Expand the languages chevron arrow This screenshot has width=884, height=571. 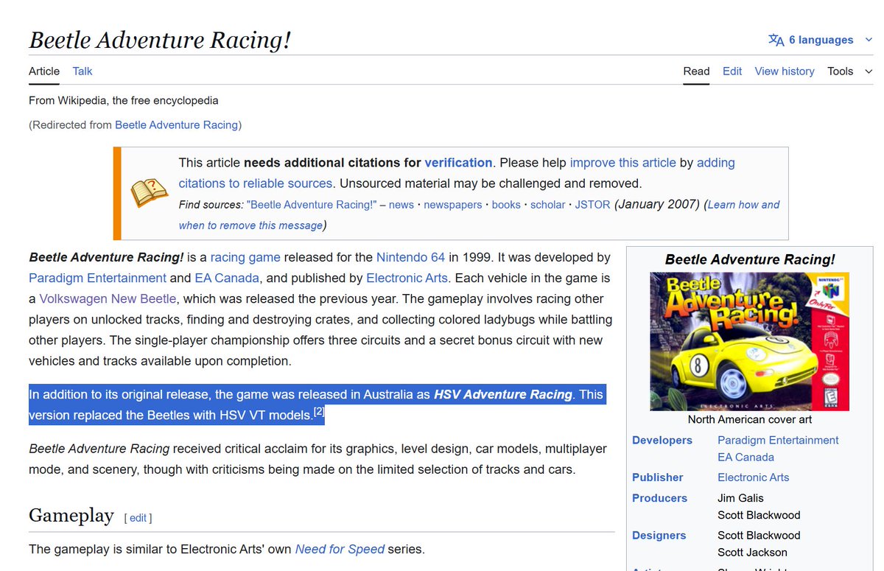click(869, 40)
